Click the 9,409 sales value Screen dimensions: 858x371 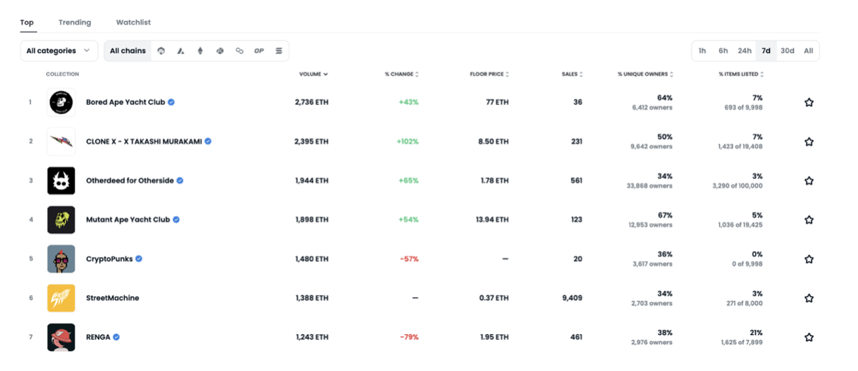tap(571, 298)
